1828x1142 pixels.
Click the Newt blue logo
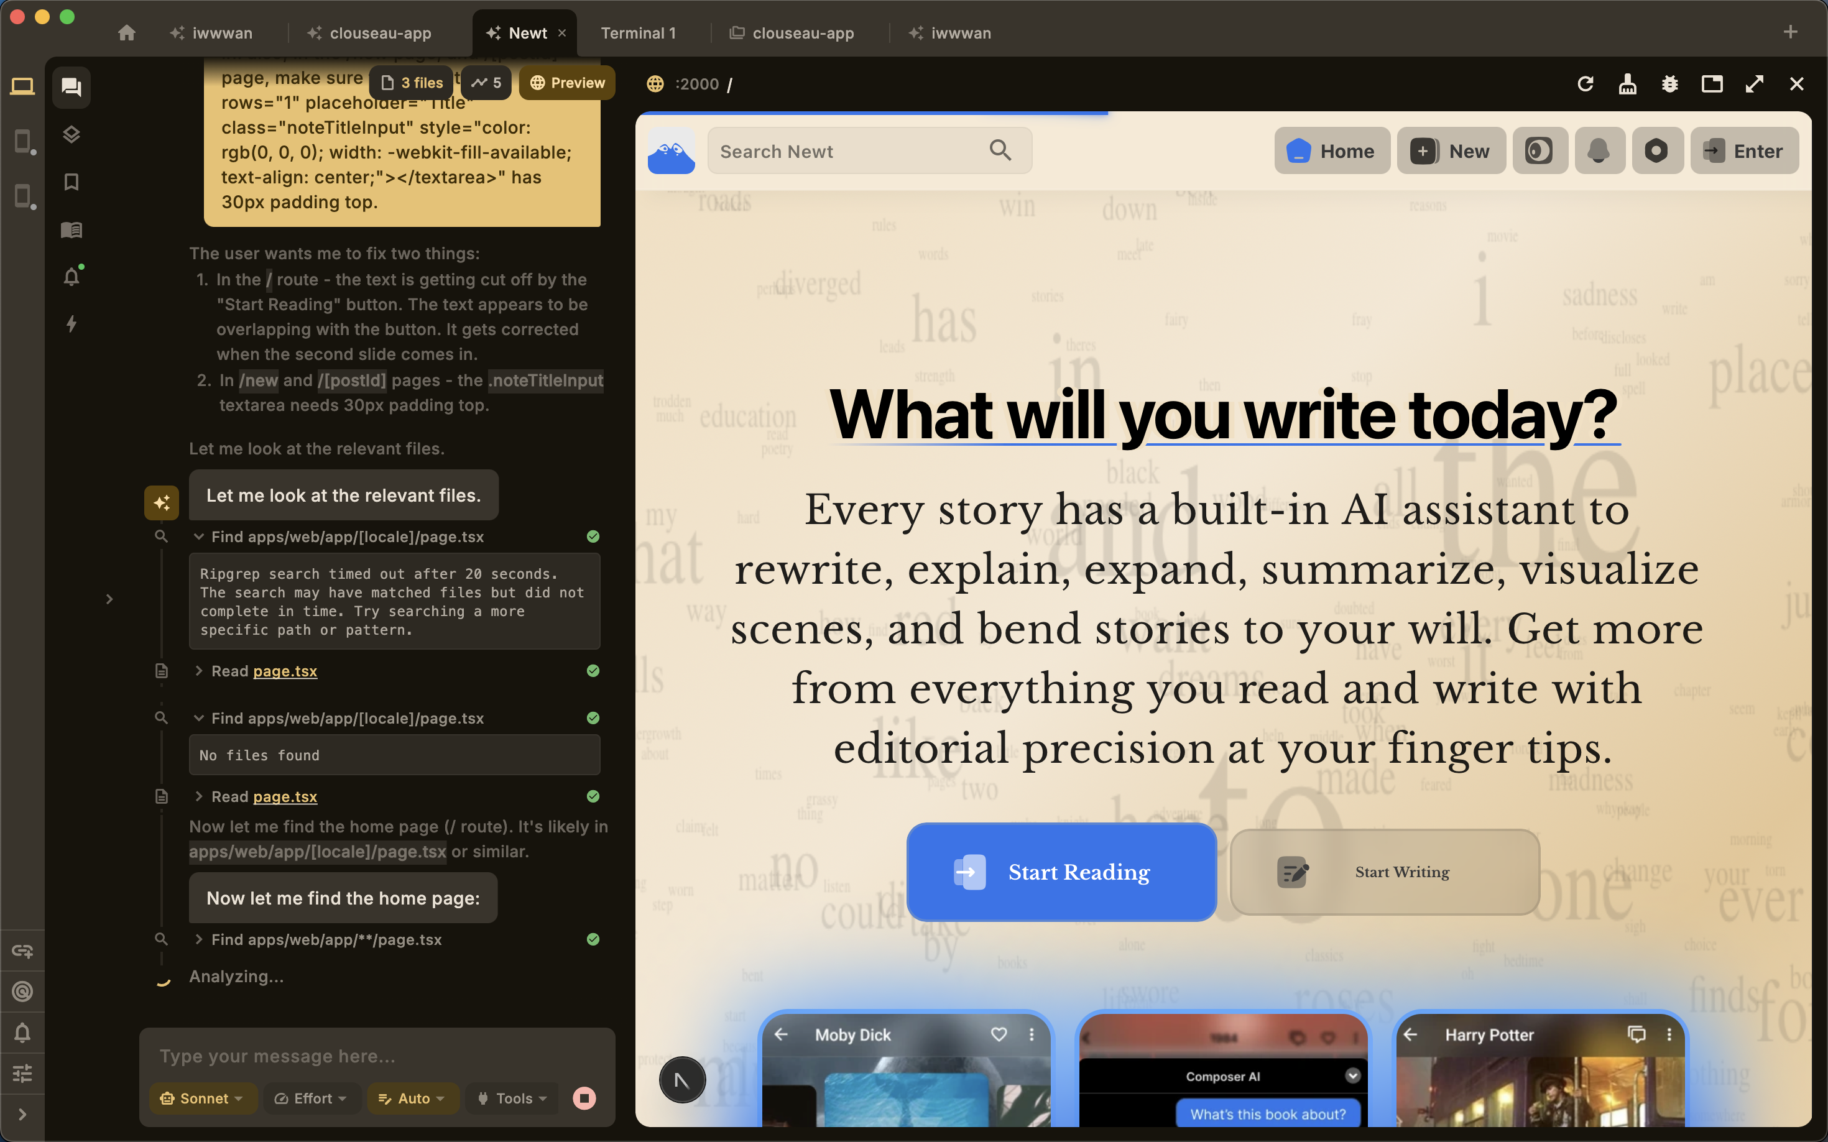[671, 151]
